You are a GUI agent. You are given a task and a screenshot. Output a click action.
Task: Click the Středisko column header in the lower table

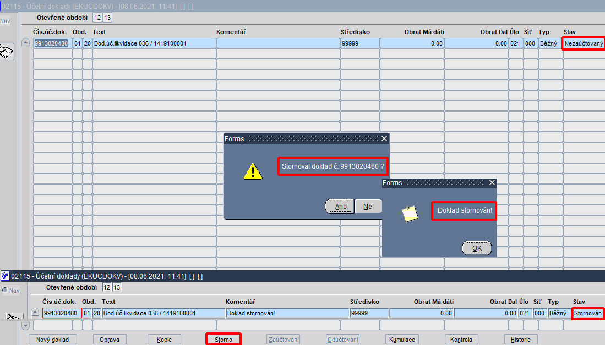point(364,302)
